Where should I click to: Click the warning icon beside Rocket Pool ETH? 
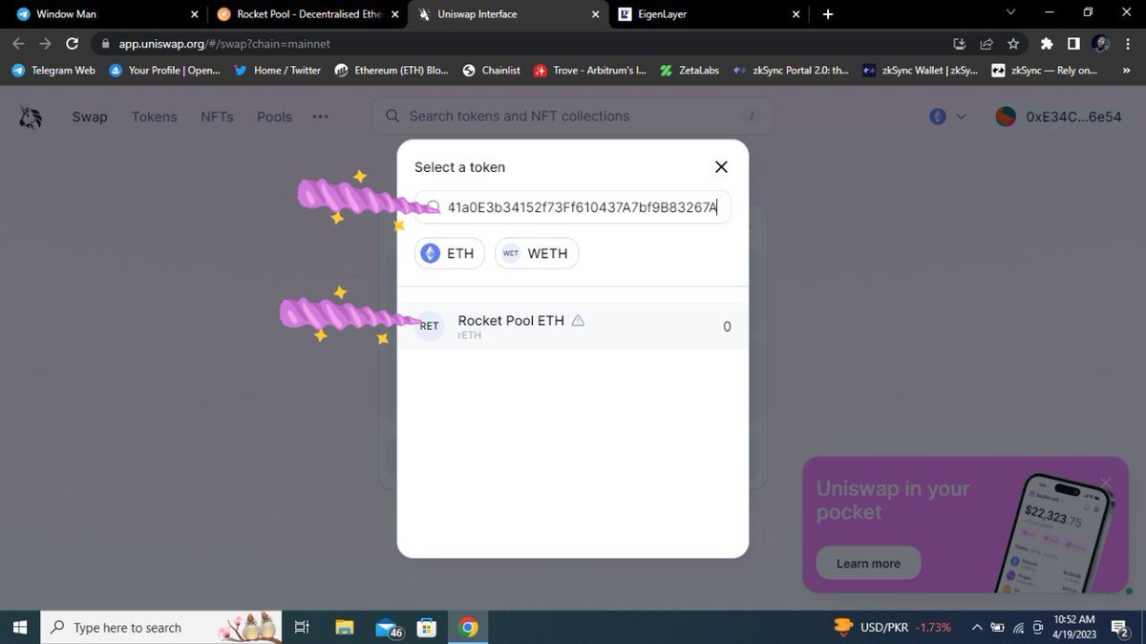click(578, 321)
